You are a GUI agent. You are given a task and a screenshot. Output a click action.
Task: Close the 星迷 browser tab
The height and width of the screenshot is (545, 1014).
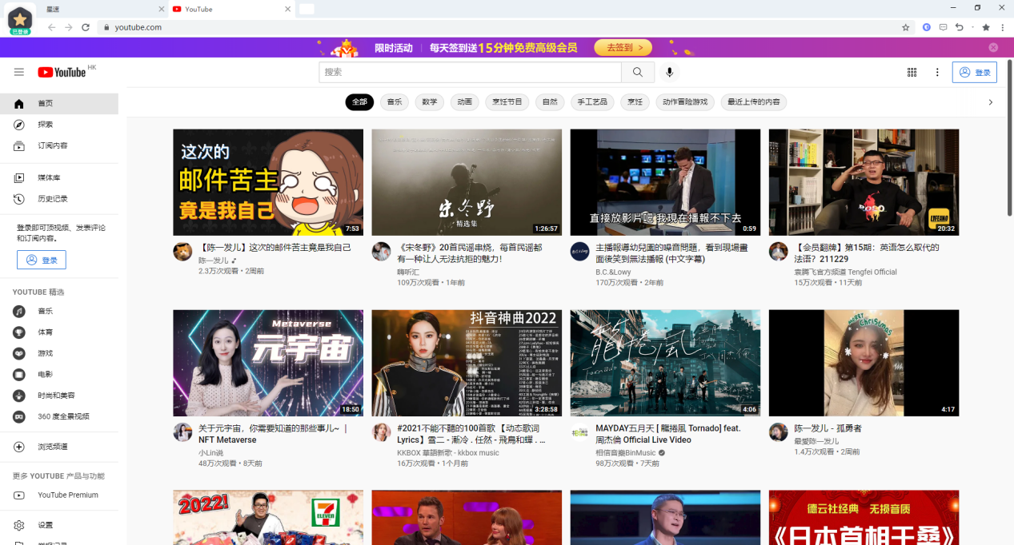[x=161, y=9]
